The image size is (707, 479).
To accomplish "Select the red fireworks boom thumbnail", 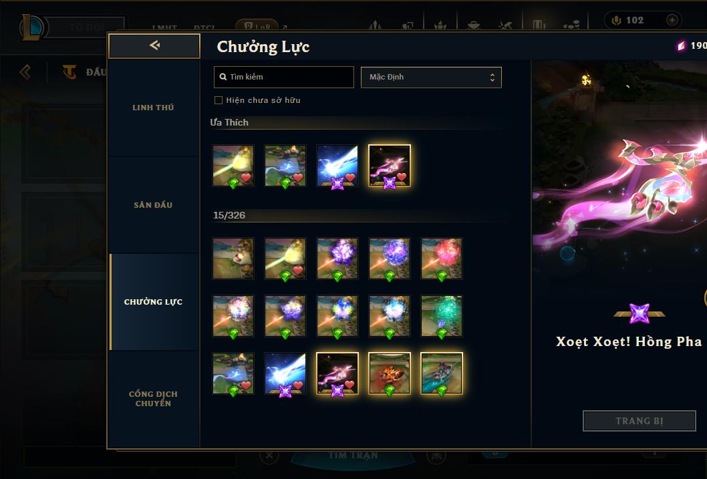I will point(442,259).
